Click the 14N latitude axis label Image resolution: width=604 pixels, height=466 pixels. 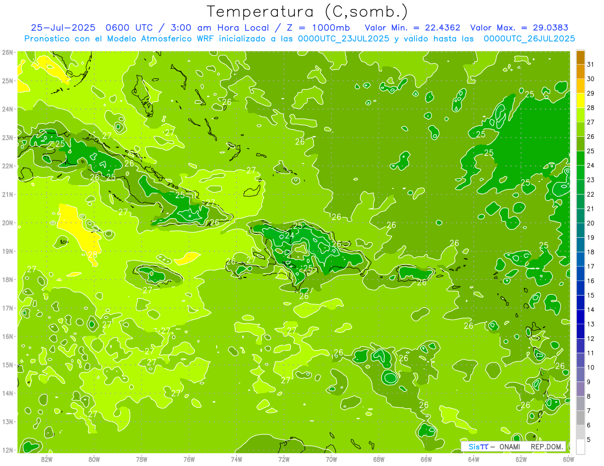[7, 393]
